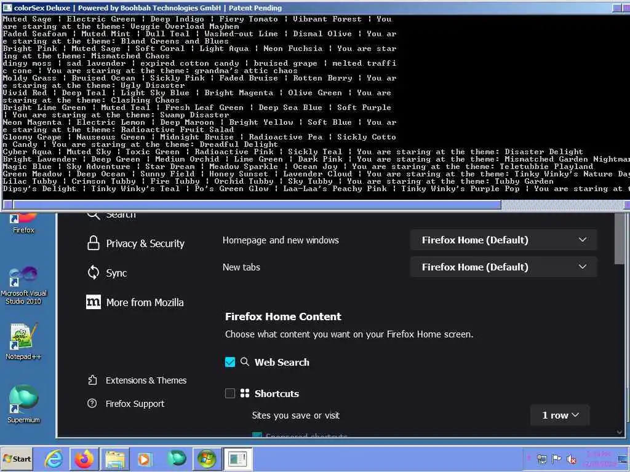630x472 pixels.
Task: Switch to the console window taskbar button
Action: tap(237, 458)
